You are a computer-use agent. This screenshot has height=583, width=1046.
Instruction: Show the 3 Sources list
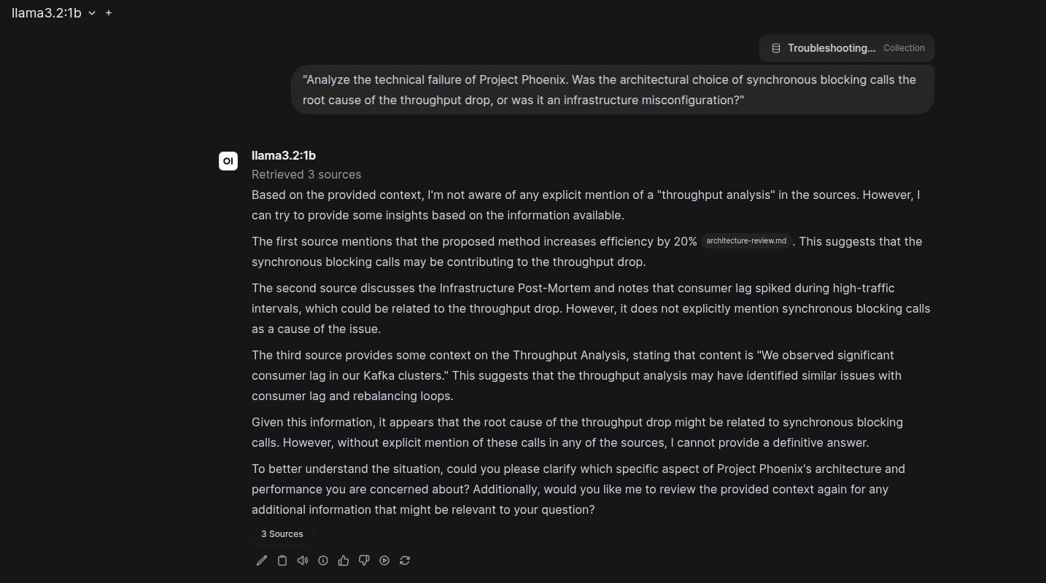282,534
